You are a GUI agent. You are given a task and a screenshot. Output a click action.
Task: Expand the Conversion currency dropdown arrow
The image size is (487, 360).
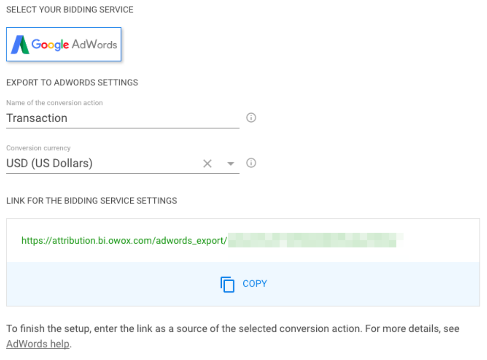[231, 163]
